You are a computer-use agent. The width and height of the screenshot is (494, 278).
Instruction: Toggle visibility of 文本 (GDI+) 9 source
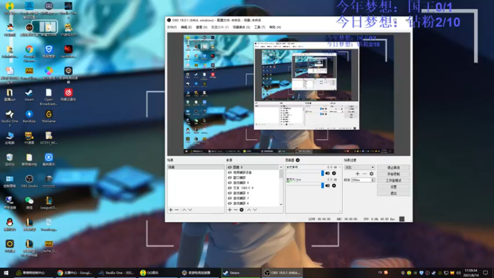click(230, 188)
